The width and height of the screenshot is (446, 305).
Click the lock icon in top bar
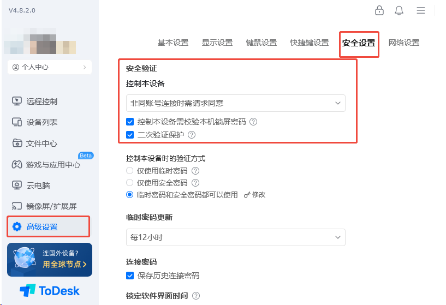tap(379, 10)
